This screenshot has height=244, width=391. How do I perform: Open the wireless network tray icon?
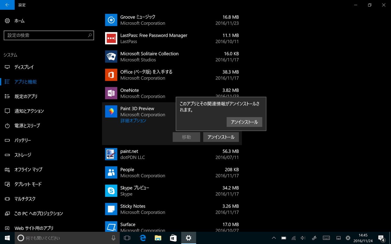coord(294,238)
